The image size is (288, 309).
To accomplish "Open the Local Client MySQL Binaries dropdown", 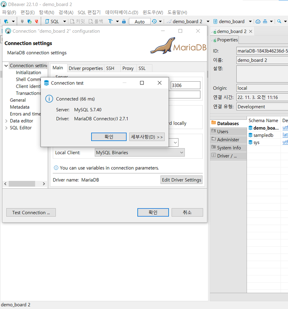I will tap(139, 152).
